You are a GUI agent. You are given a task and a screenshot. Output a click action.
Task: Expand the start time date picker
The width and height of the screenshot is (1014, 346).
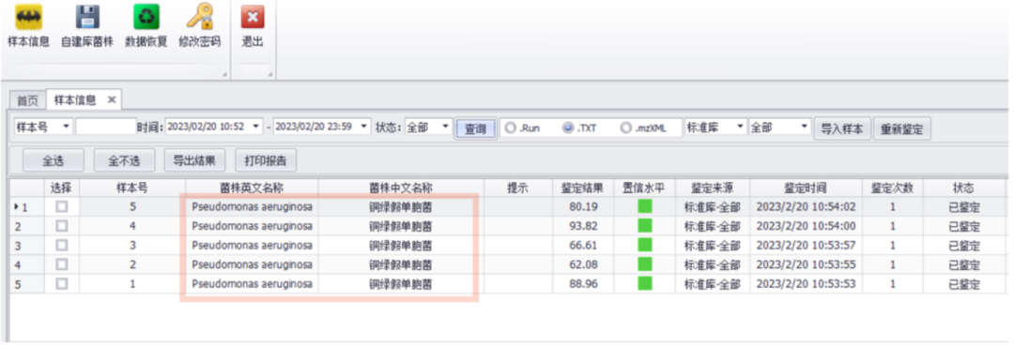point(256,128)
